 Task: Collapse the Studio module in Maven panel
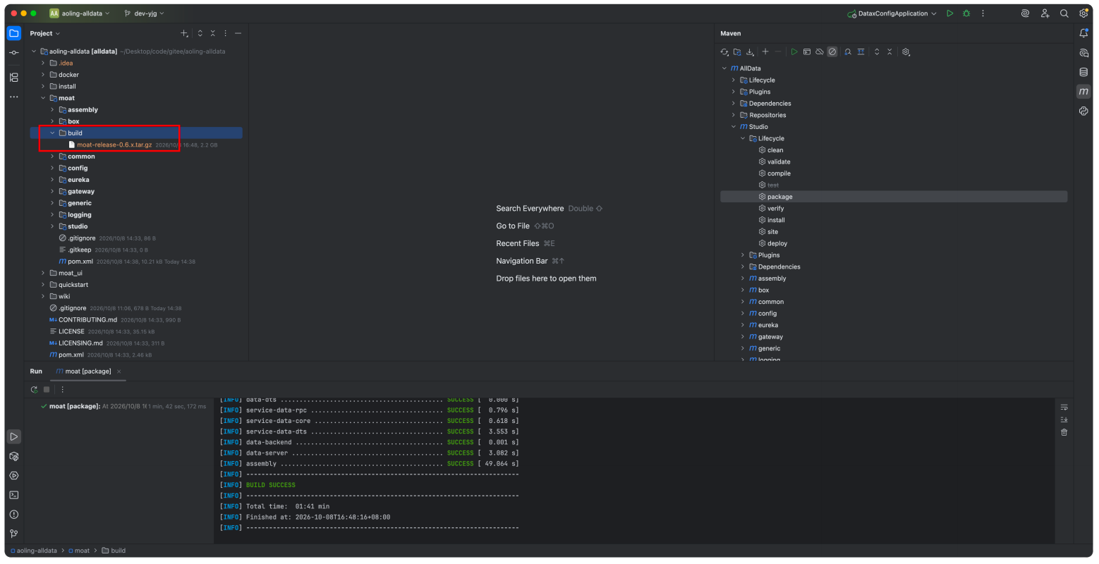click(734, 127)
